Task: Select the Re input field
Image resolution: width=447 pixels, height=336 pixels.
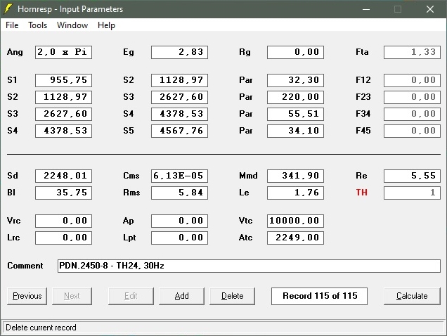Action: point(412,176)
